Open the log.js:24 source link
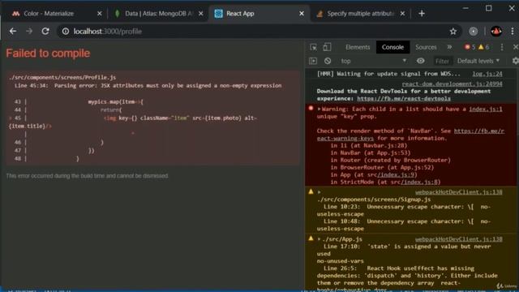Screen dimensions: 519x292 tap(487, 74)
